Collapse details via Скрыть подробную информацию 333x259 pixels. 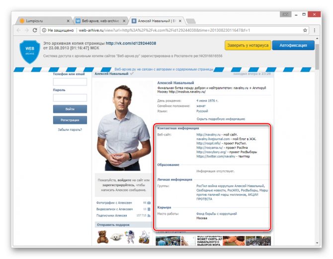tap(221, 119)
